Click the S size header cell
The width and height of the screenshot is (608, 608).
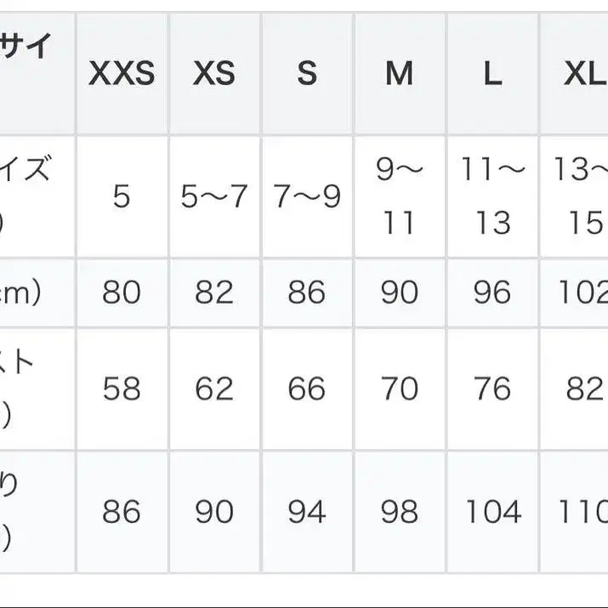(x=306, y=74)
